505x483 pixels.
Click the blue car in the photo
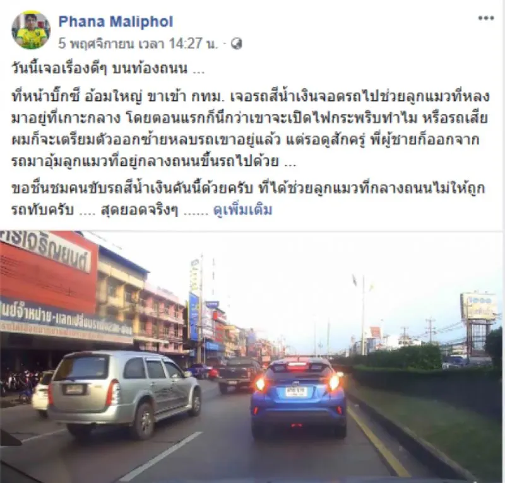tap(299, 398)
